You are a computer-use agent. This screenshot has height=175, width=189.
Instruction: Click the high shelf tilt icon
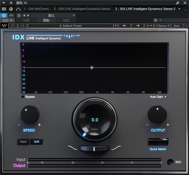[116, 148]
